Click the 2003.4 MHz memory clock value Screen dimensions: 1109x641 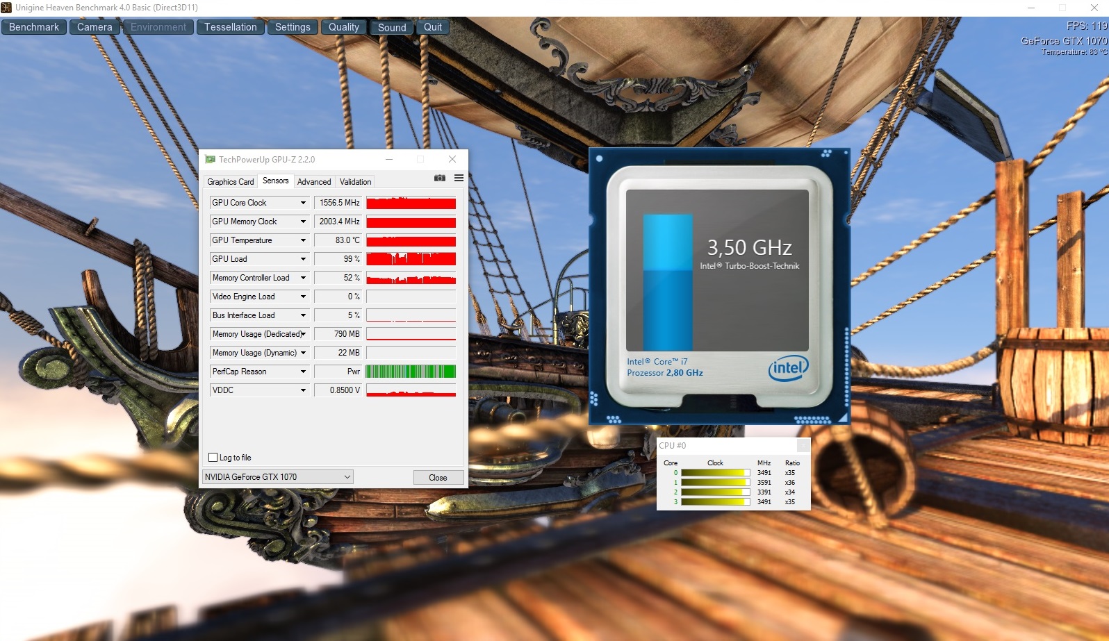[338, 222]
